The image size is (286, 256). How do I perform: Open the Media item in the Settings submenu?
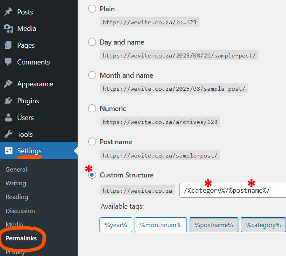click(14, 224)
